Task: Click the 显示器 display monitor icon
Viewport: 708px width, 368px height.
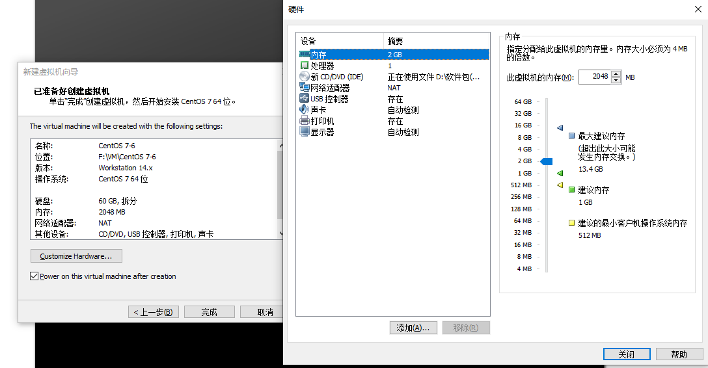Action: click(305, 132)
